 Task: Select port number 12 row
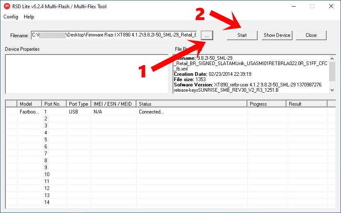[x=171, y=188]
